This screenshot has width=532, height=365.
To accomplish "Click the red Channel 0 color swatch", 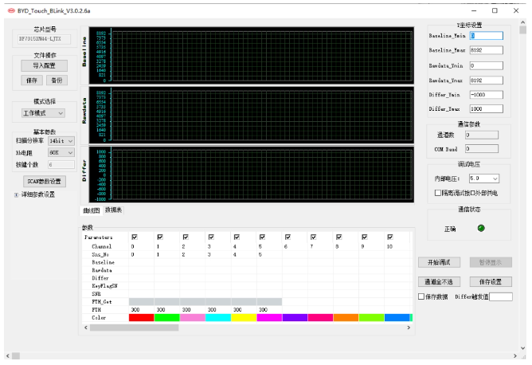I will click(142, 317).
